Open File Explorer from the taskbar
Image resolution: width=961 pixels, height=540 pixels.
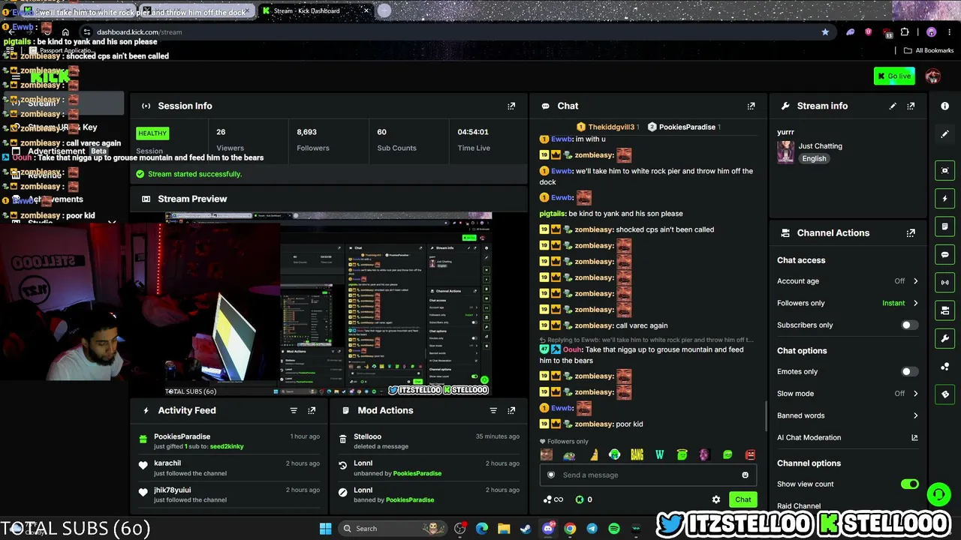coord(504,529)
